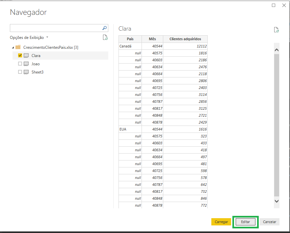Uncheck the Clara worksheet checkbox
Screen dimensions: 290x233
pyautogui.click(x=20, y=55)
